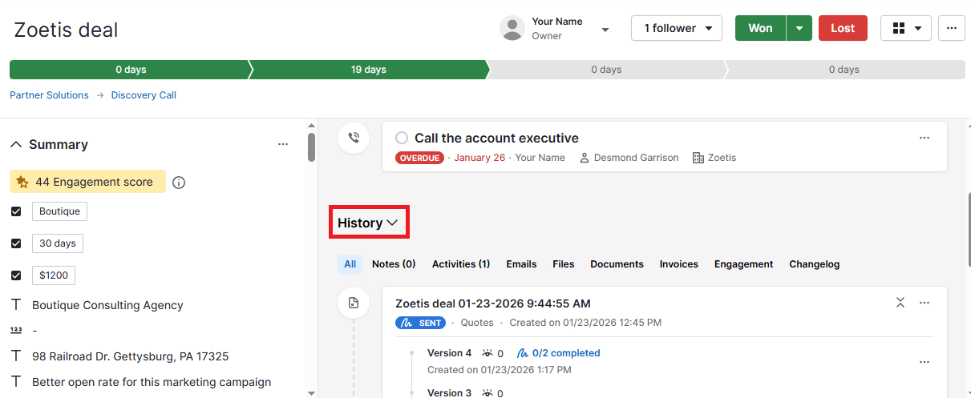This screenshot has width=971, height=398.
Task: Select the last pipeline stage segment
Action: (844, 70)
